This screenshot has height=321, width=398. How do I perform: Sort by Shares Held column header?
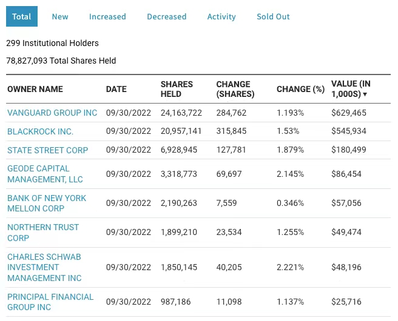tap(177, 89)
